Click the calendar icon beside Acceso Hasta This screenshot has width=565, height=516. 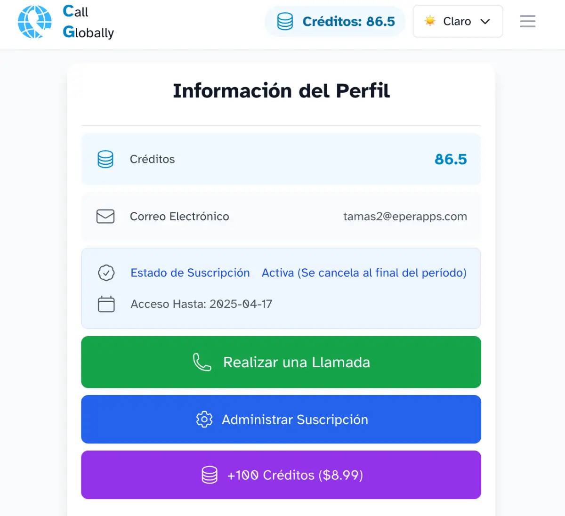[106, 304]
